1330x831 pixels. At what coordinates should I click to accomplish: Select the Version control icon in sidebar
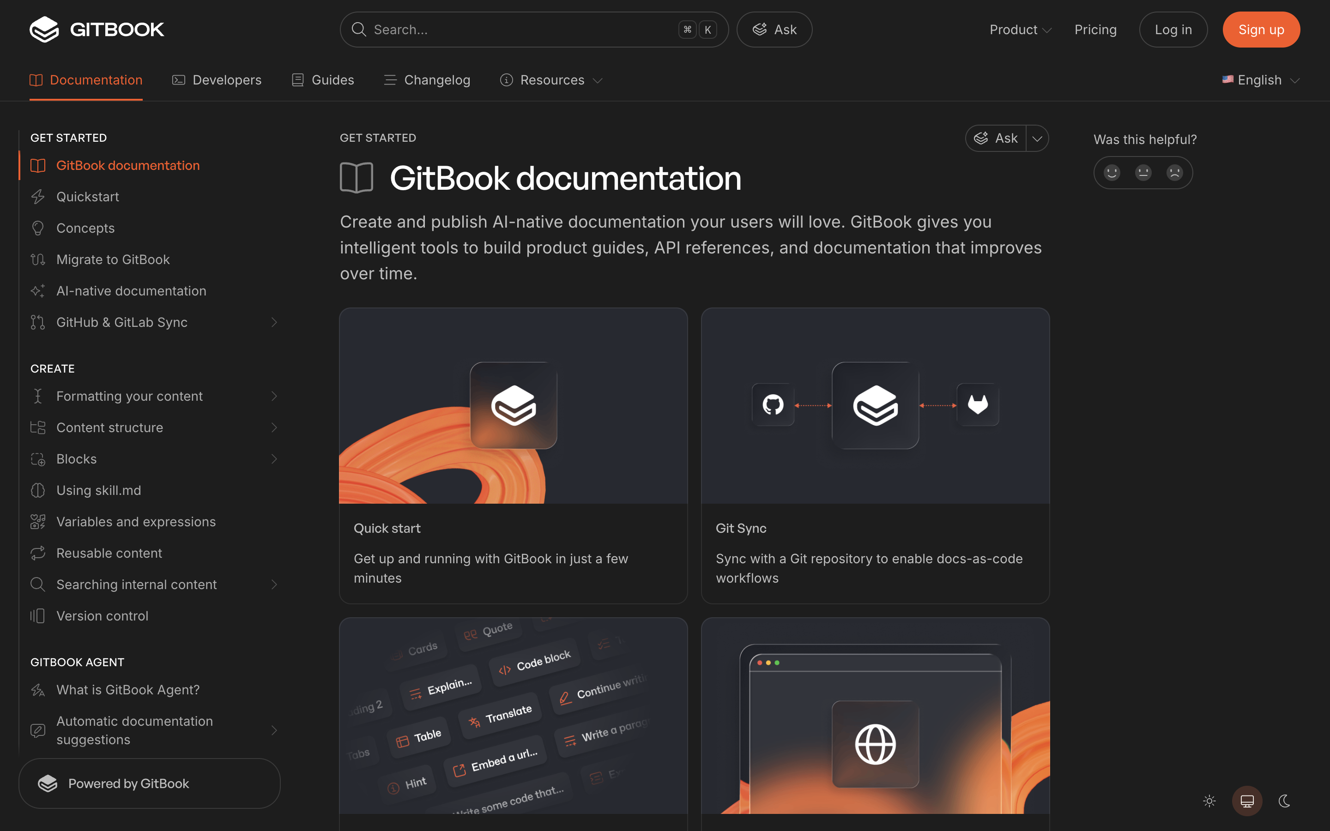pos(37,615)
